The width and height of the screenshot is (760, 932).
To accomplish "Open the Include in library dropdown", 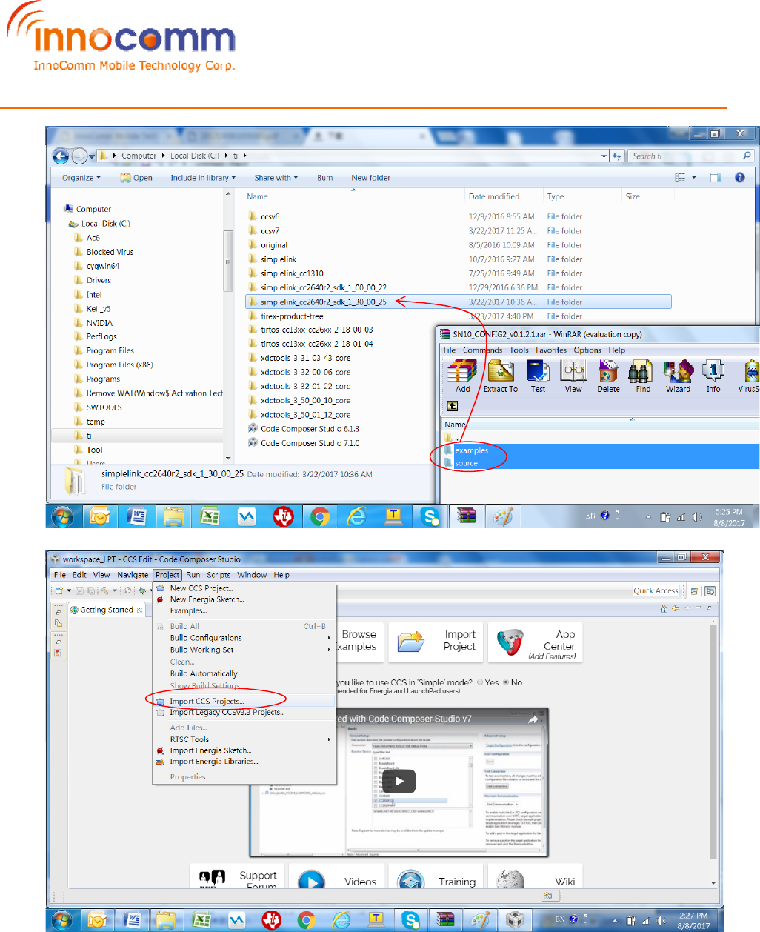I will [x=203, y=178].
